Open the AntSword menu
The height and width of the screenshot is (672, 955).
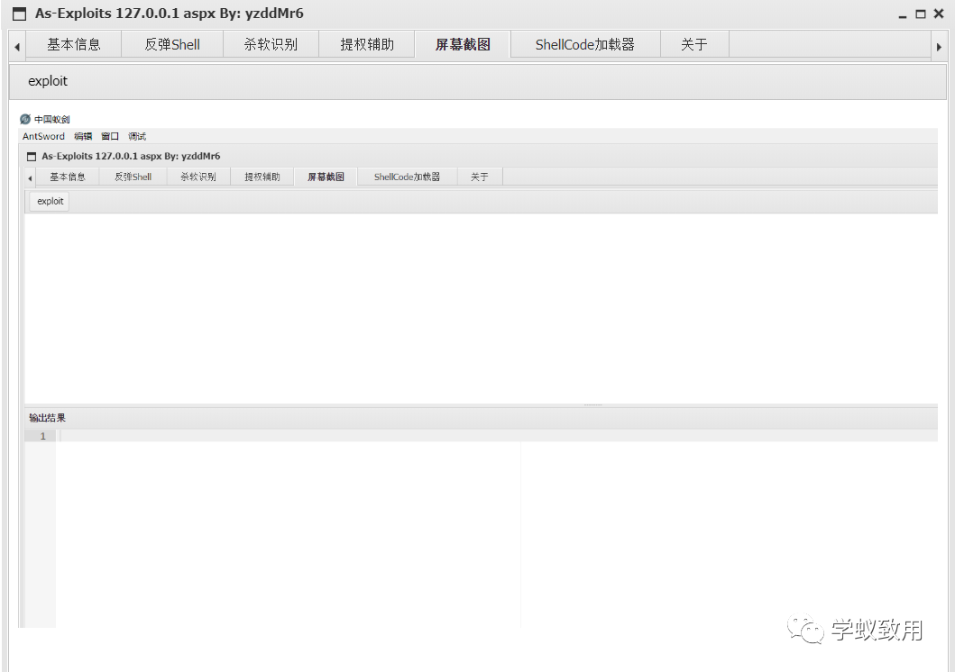click(43, 136)
